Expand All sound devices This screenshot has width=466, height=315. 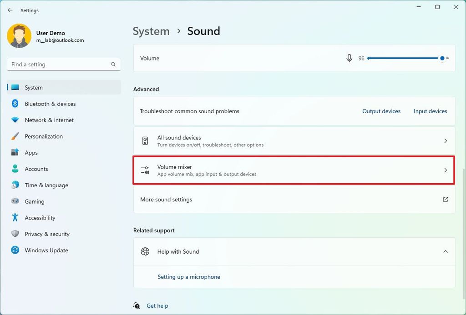[x=294, y=141]
